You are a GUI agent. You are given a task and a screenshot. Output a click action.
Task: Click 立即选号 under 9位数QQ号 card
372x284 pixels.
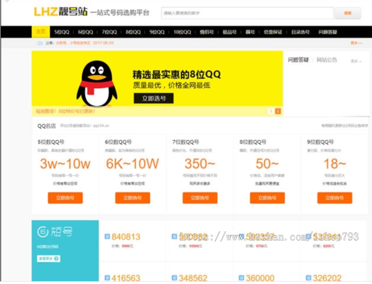click(x=335, y=198)
